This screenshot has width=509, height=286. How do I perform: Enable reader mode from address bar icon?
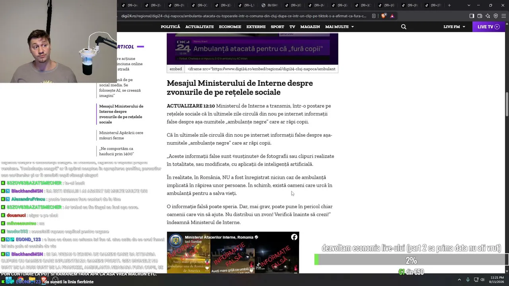(x=374, y=16)
